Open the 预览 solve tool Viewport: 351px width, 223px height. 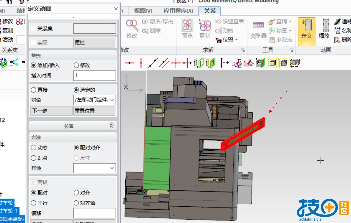(x=187, y=29)
